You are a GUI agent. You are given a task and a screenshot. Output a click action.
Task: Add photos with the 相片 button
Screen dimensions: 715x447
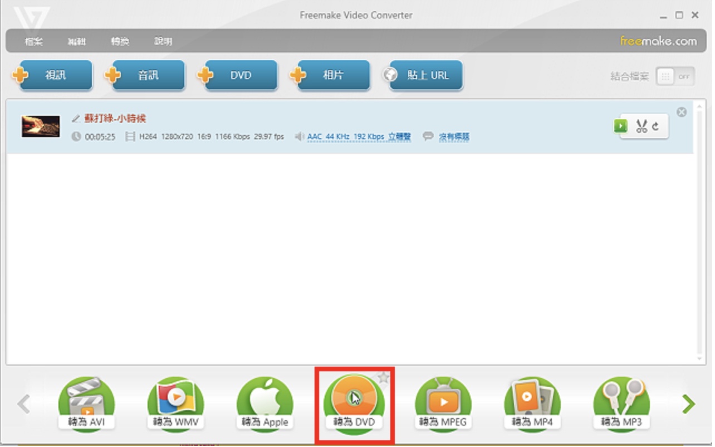[329, 75]
